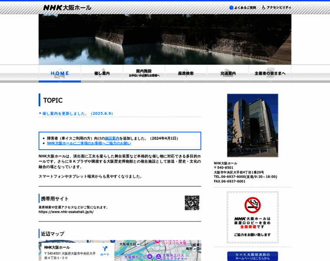Viewport: 330px width, 261px height.
Task: Open the 主催者の皆さまへ organizers tab
Action: [x=270, y=74]
